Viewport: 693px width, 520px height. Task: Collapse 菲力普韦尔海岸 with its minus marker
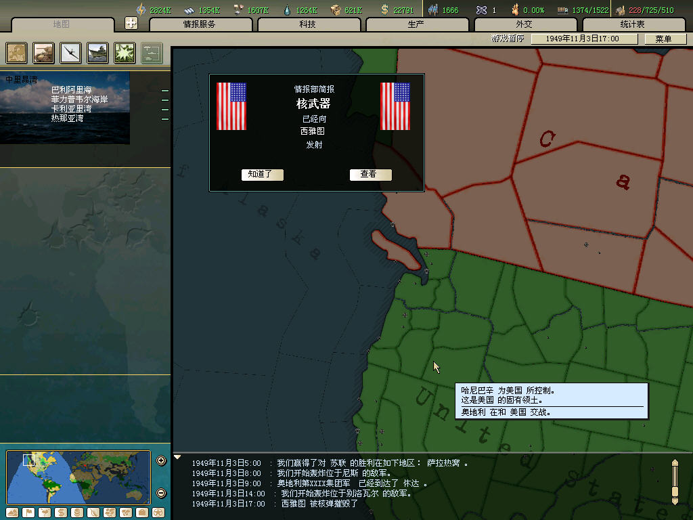click(165, 100)
